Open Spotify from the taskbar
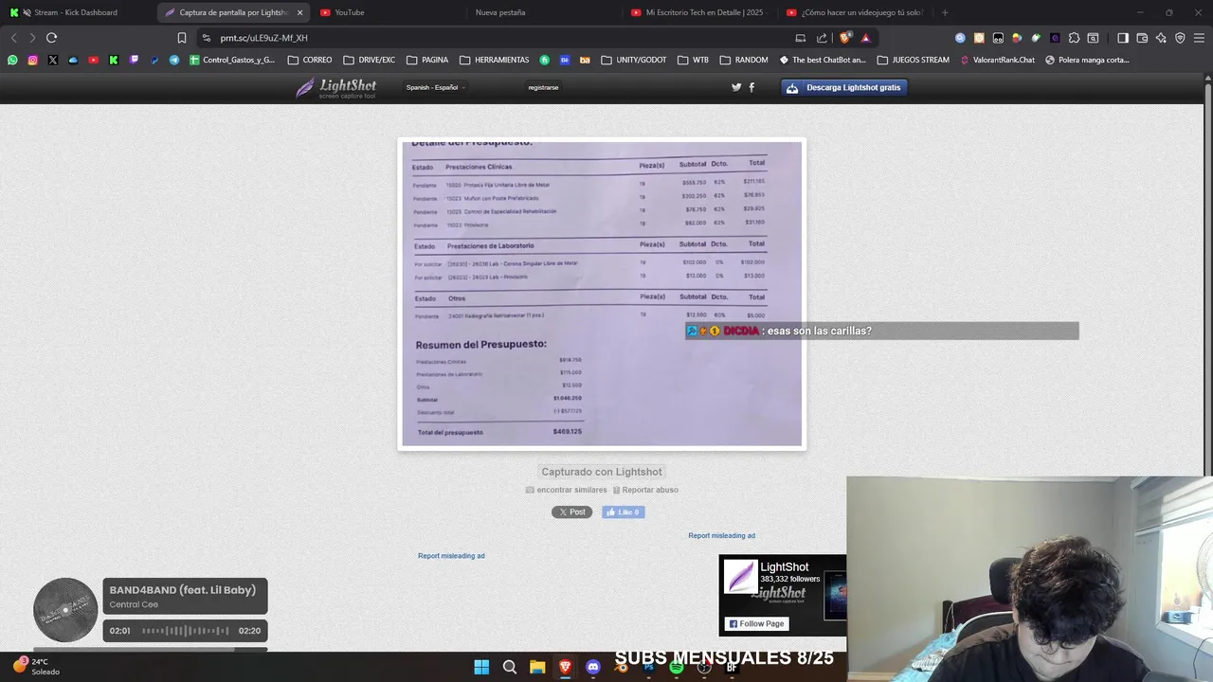This screenshot has height=682, width=1213. (677, 667)
